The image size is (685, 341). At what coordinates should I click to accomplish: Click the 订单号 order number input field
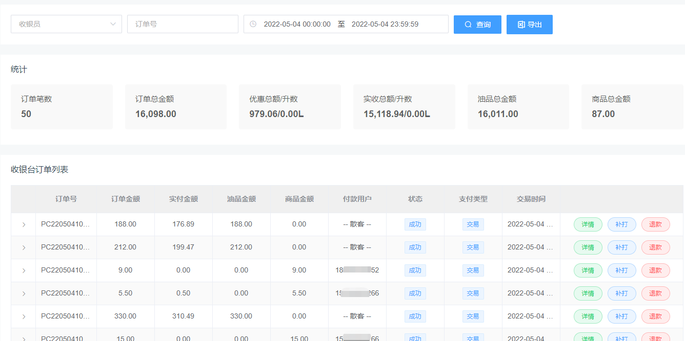pyautogui.click(x=183, y=24)
